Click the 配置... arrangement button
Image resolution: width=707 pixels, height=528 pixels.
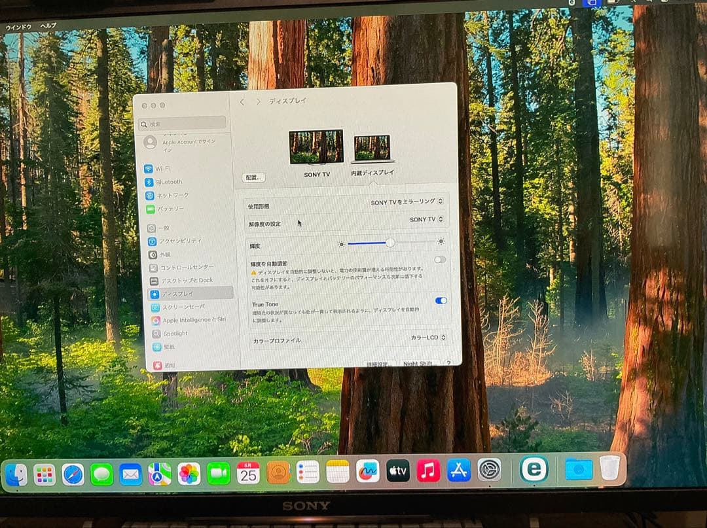pyautogui.click(x=254, y=177)
